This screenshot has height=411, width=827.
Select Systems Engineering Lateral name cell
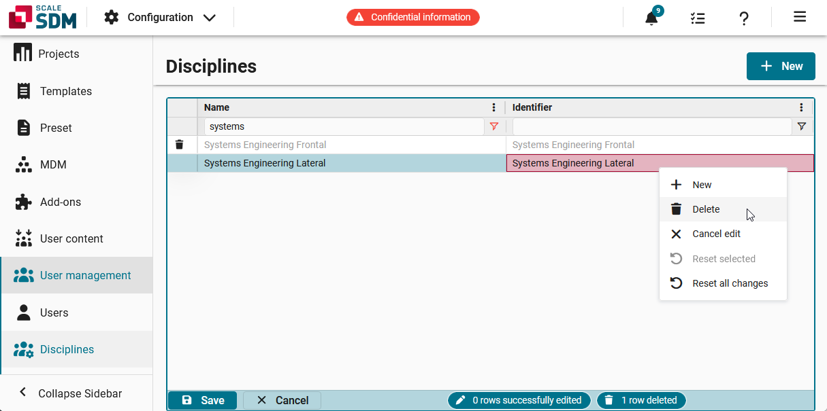[x=351, y=163]
